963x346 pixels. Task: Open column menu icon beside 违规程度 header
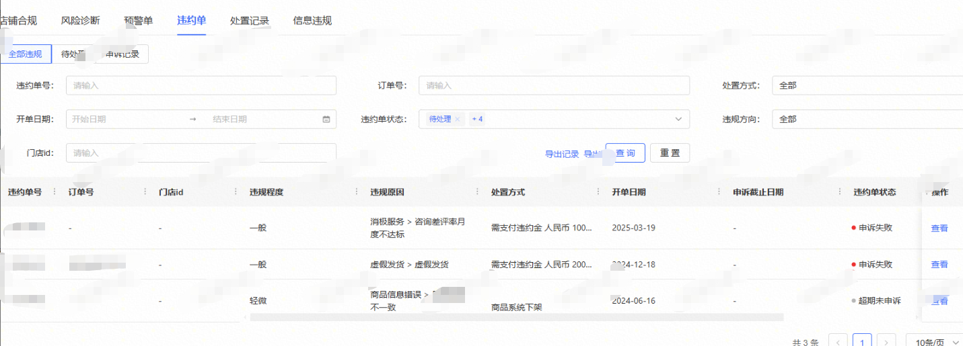point(357,192)
